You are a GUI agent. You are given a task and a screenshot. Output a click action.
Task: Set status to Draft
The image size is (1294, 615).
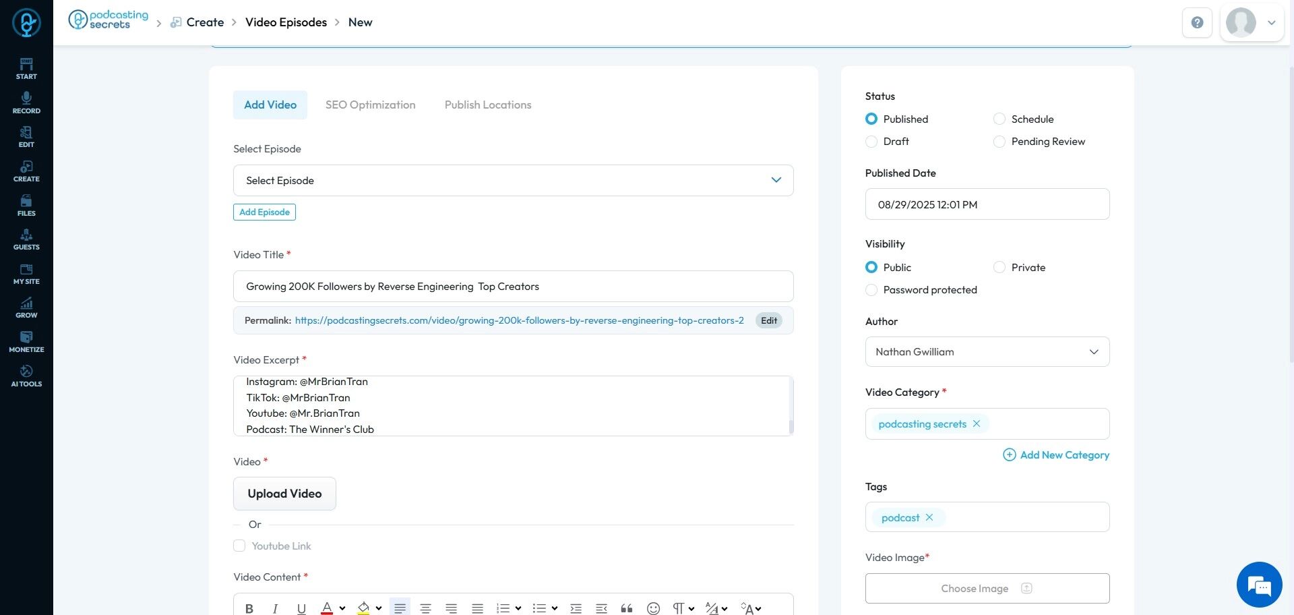click(x=871, y=141)
